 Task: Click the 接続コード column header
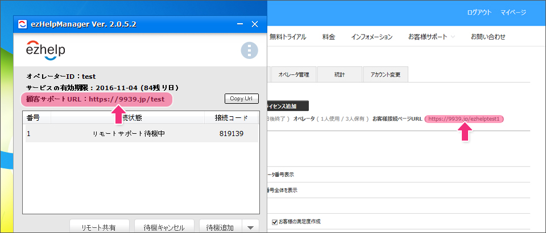[x=231, y=118]
